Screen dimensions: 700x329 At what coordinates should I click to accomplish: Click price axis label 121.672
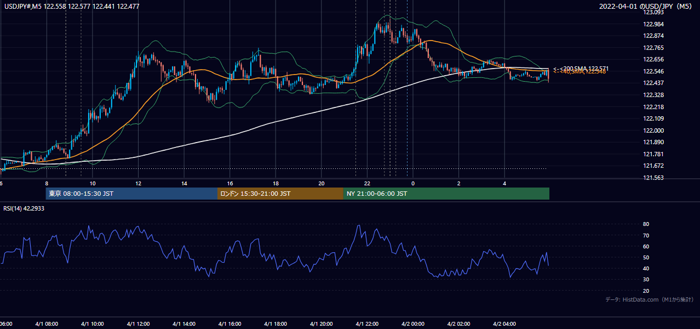click(653, 166)
